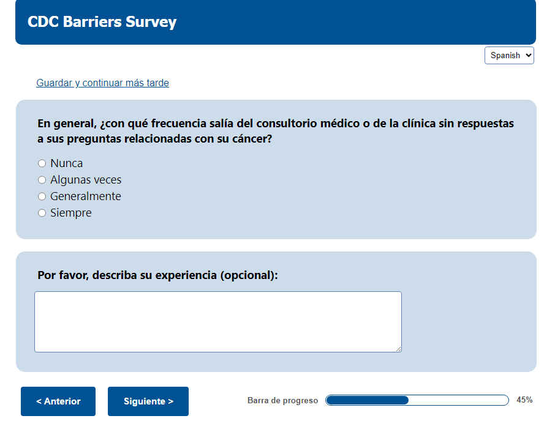Choose the 'Algunas veces' radio button
This screenshot has height=443, width=544.
(x=42, y=180)
